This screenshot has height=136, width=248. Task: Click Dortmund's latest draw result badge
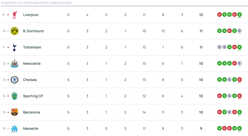point(239,31)
